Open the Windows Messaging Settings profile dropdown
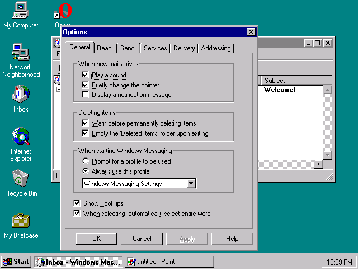The height and width of the screenshot is (269, 358). click(x=191, y=183)
